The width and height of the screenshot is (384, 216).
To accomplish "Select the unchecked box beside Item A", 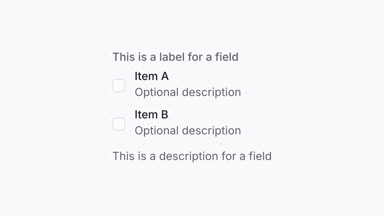I will [119, 85].
